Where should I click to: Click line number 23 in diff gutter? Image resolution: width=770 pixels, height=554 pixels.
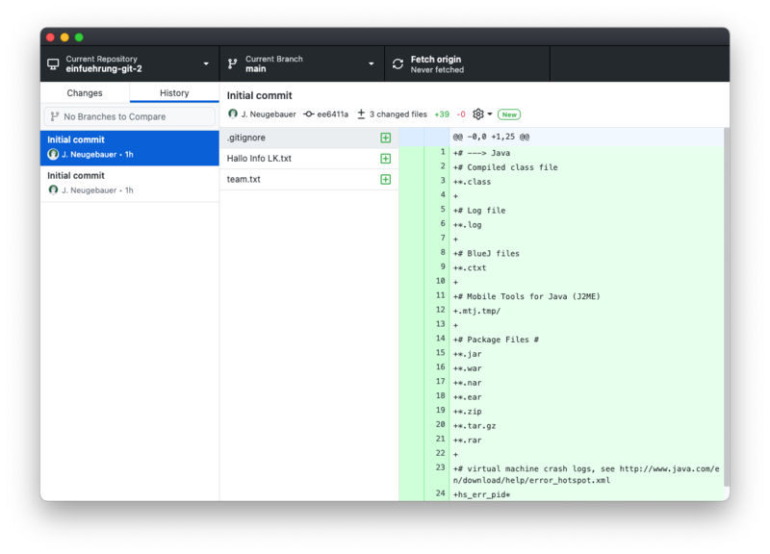(x=441, y=467)
